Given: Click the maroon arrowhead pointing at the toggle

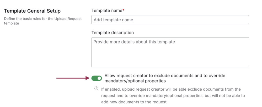Looking at the screenshot, I should 88,78.
